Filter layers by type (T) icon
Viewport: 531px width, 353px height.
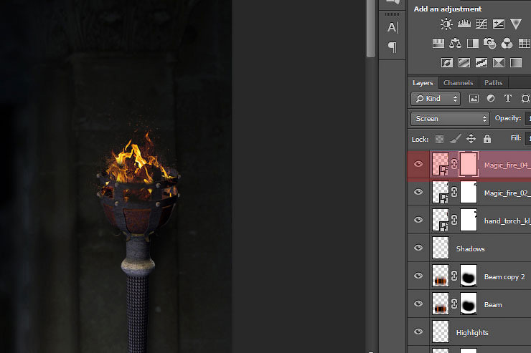[508, 99]
